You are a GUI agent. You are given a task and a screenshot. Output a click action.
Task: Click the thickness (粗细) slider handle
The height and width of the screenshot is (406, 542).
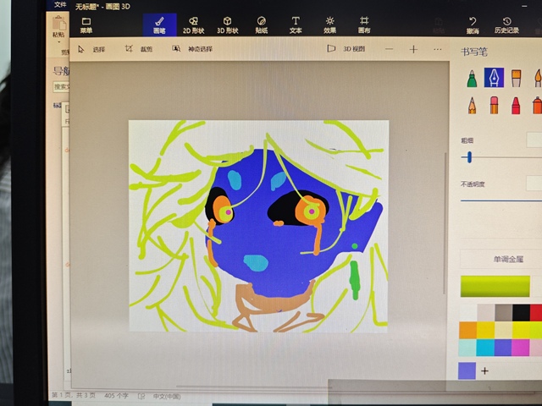coord(468,157)
